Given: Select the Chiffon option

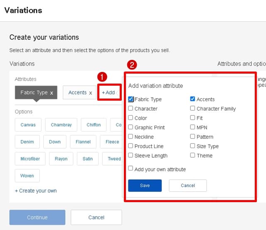Looking at the screenshot, I should coord(94,125).
